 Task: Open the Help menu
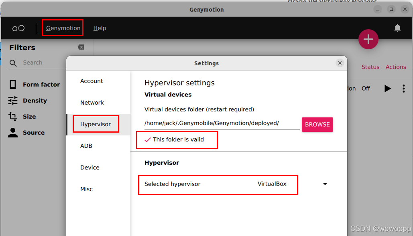[100, 28]
